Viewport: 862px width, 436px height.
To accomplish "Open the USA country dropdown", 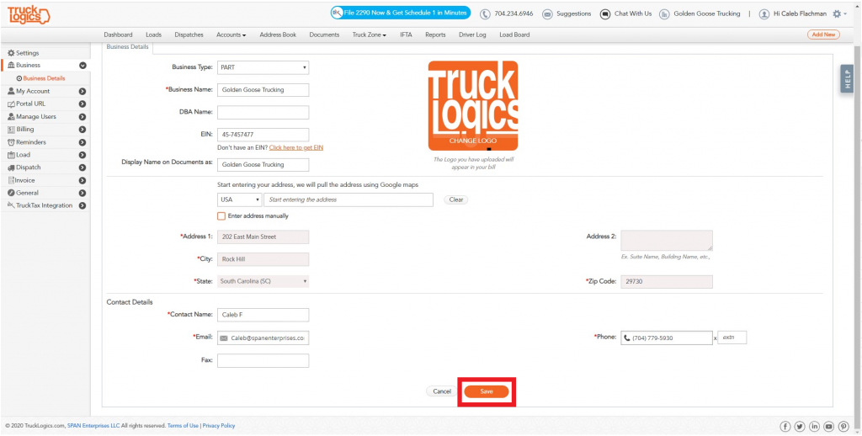I will coord(240,199).
